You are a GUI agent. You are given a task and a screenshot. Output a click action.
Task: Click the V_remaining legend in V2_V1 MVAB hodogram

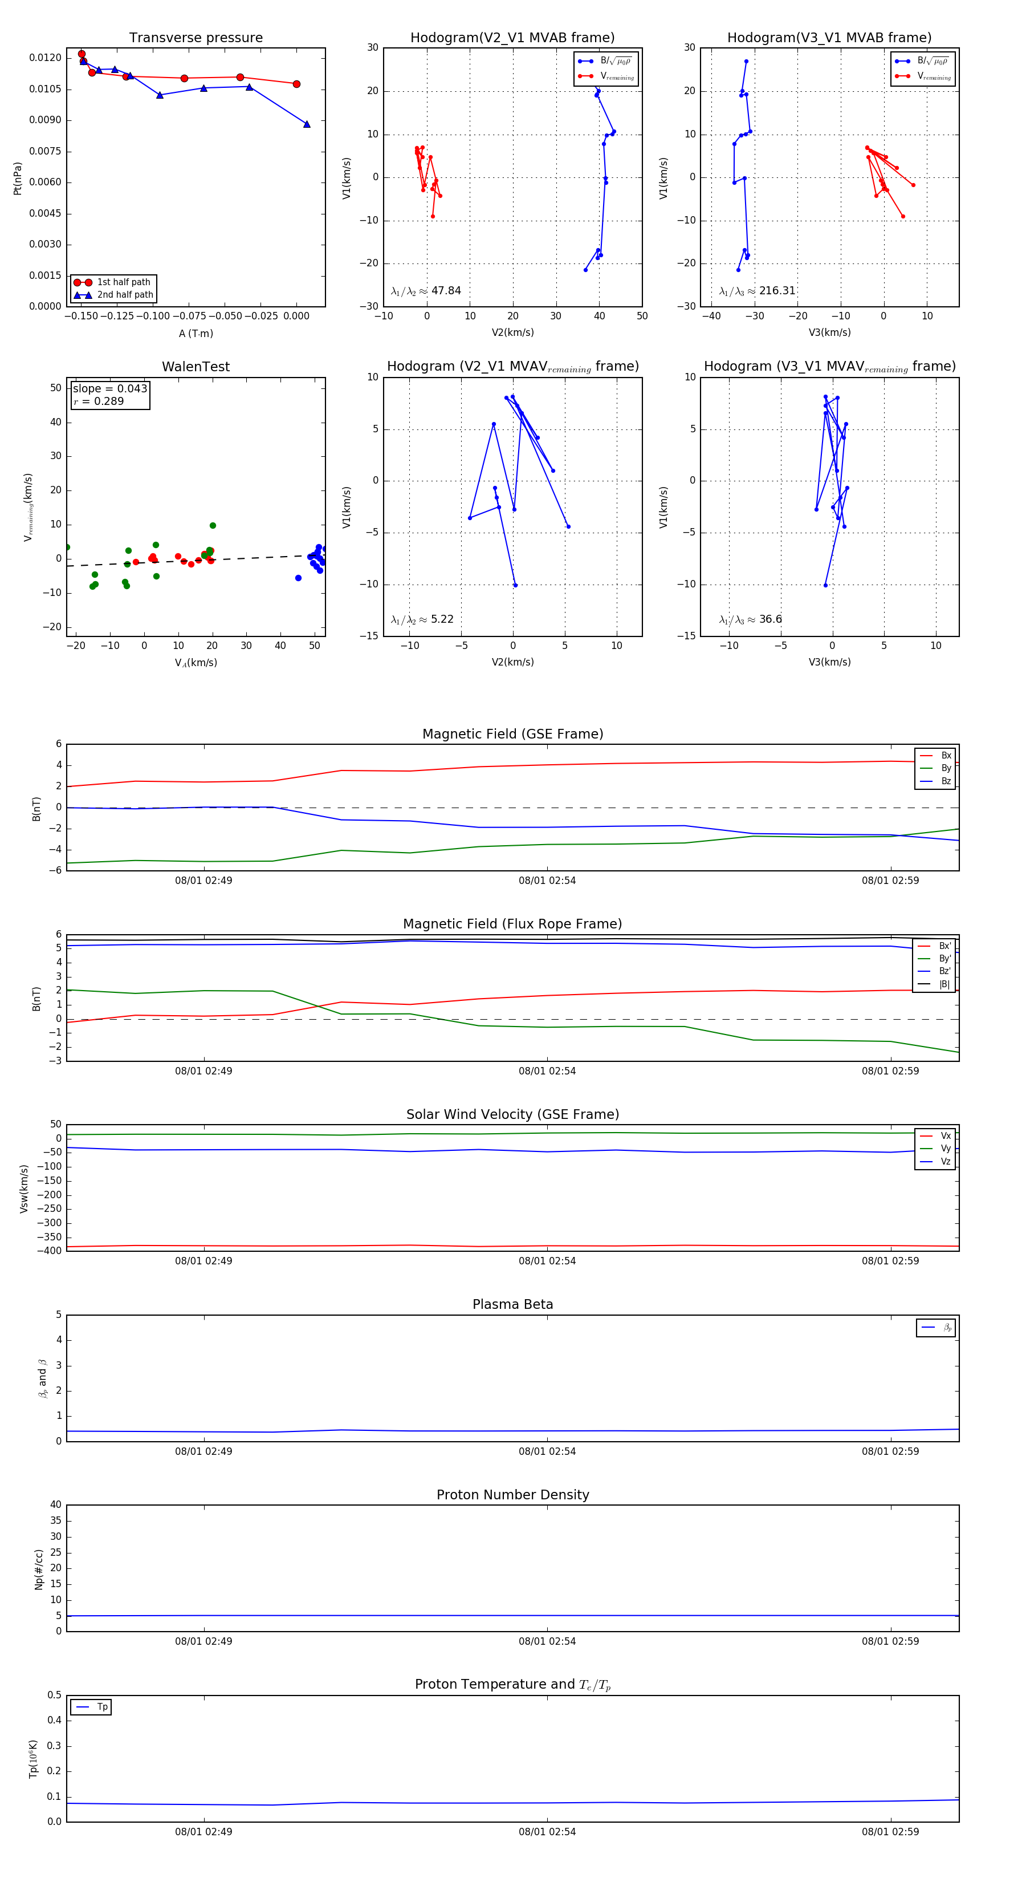point(605,76)
